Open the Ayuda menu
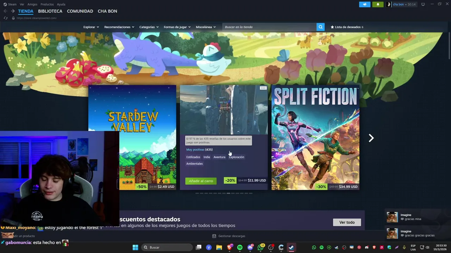The width and height of the screenshot is (451, 253). point(61,4)
